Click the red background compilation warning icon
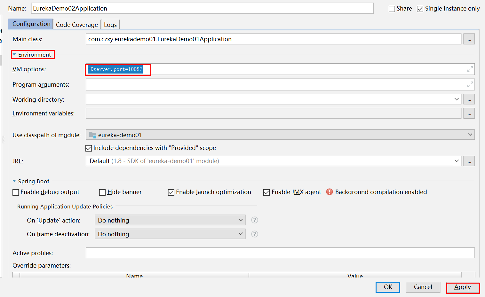Viewport: 485px width, 297px height. point(330,192)
